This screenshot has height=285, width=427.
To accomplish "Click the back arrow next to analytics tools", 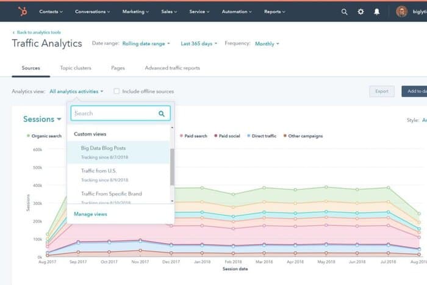I will 13,32.
